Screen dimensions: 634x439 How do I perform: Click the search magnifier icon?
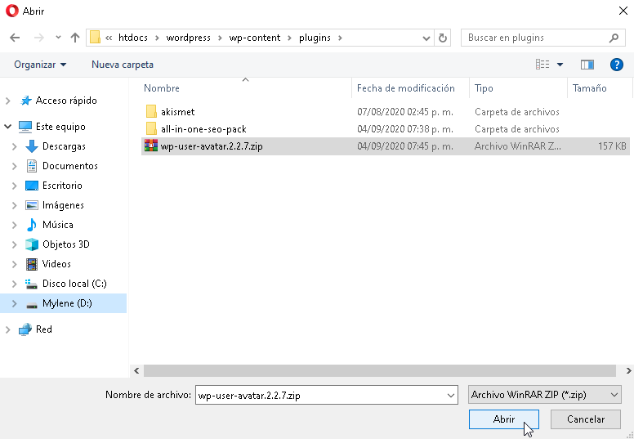[x=614, y=38]
